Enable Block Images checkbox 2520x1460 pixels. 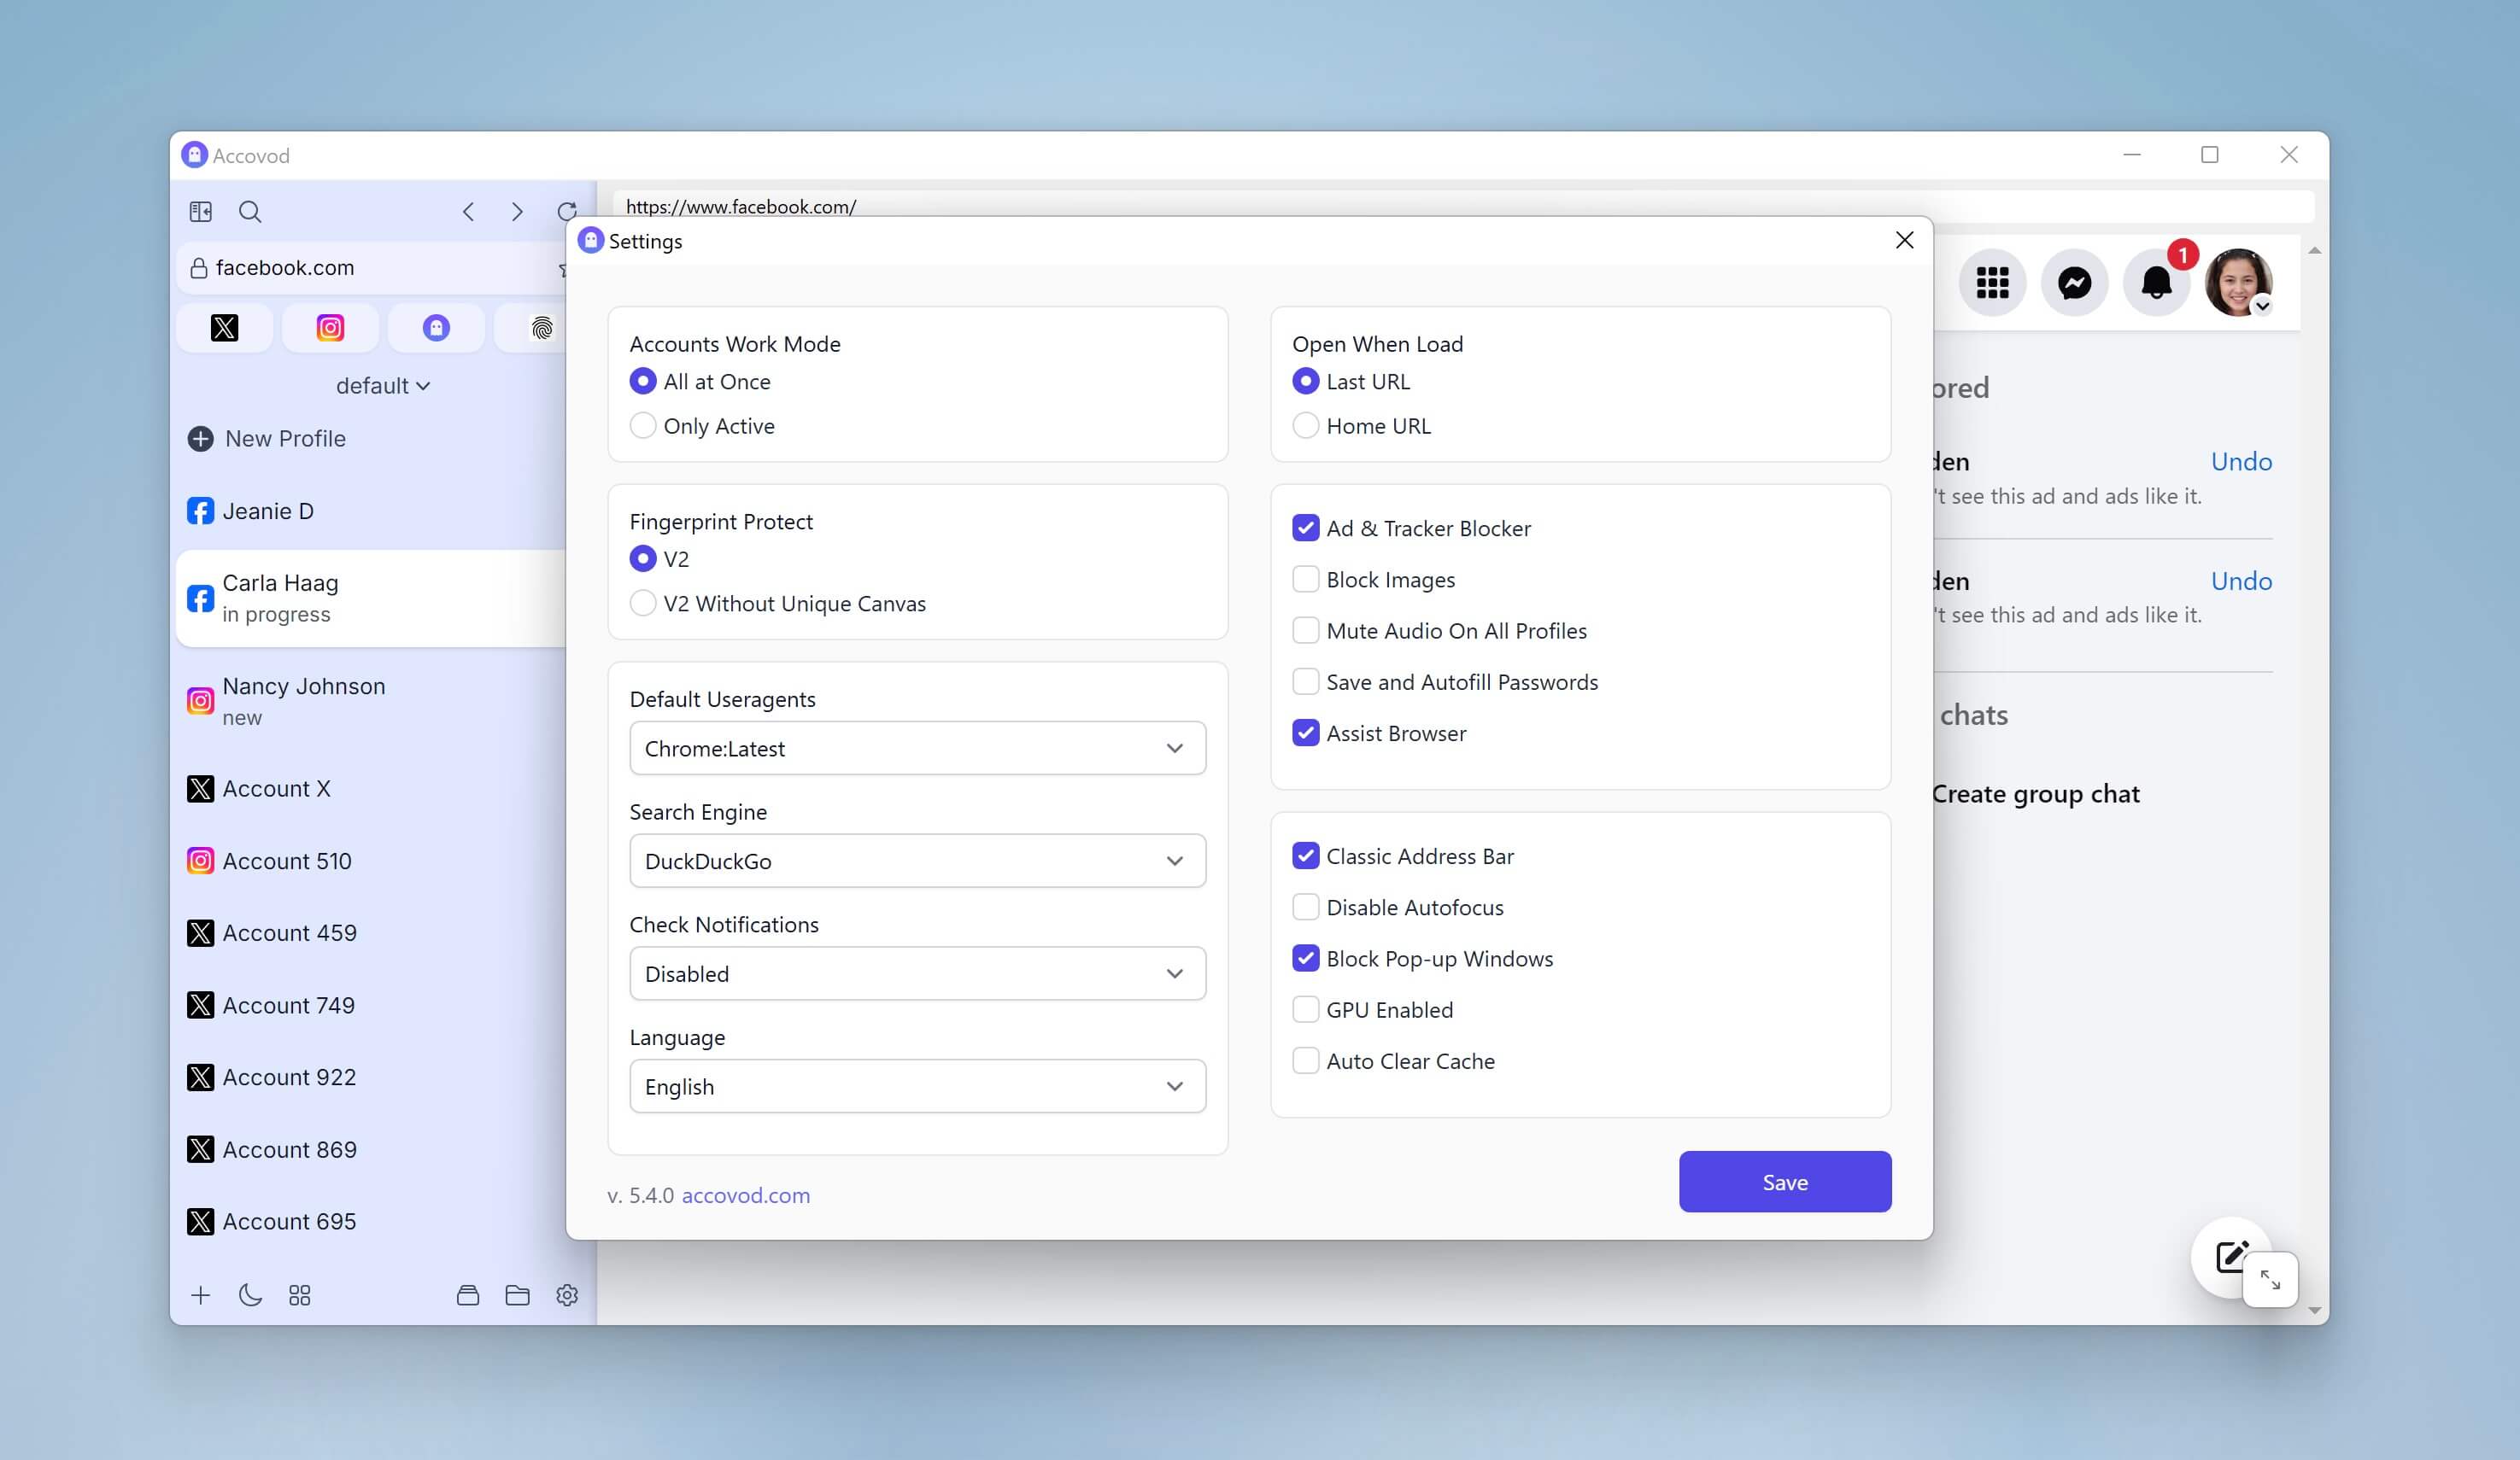click(x=1305, y=580)
